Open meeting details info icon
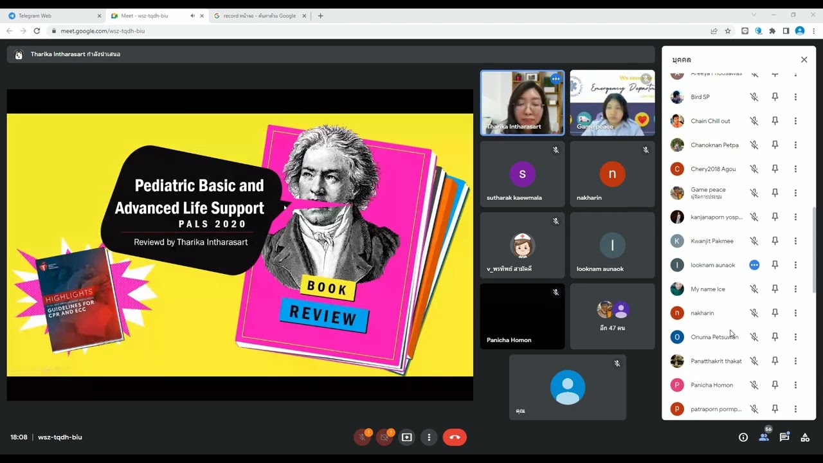 [x=743, y=437]
